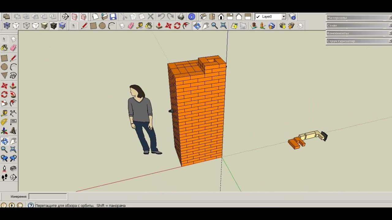Select the Tape Measure tool in top toolbar

coord(140,26)
